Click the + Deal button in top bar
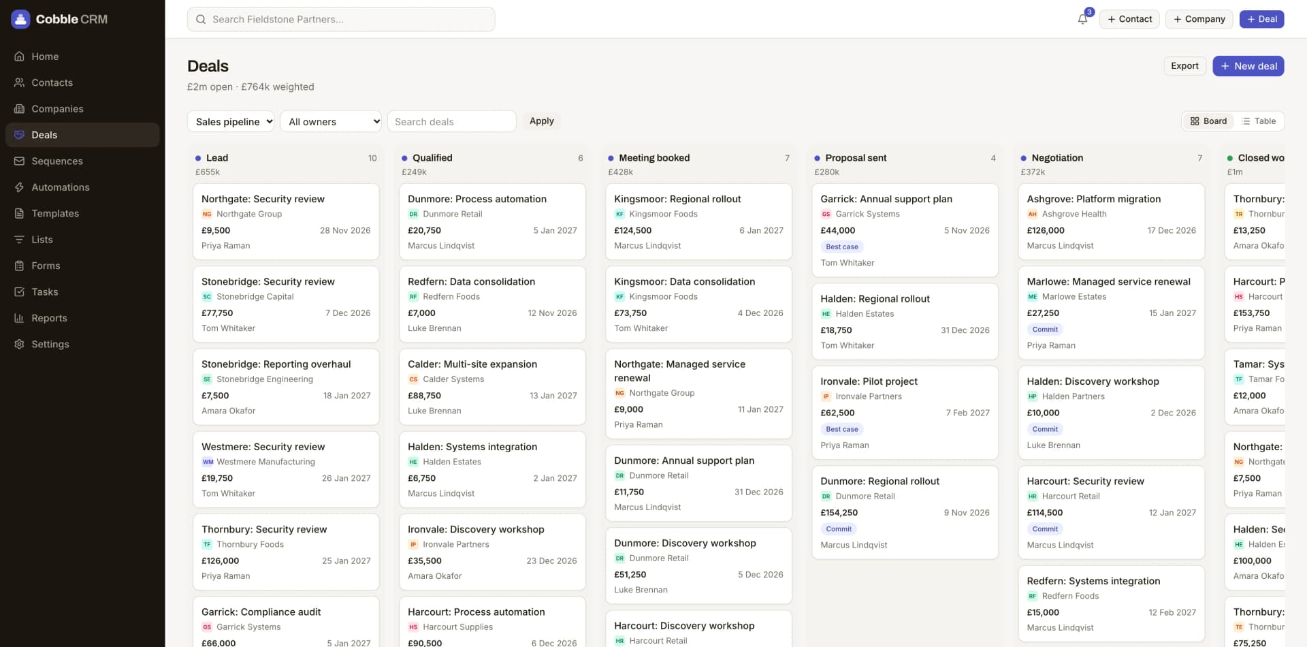Image resolution: width=1307 pixels, height=647 pixels. [1261, 19]
